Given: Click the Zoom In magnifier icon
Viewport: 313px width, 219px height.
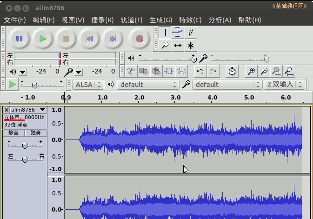Looking at the screenshot, I should [251, 71].
